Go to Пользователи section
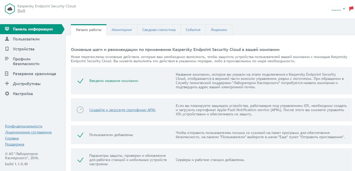355x171 pixels. coord(26,39)
